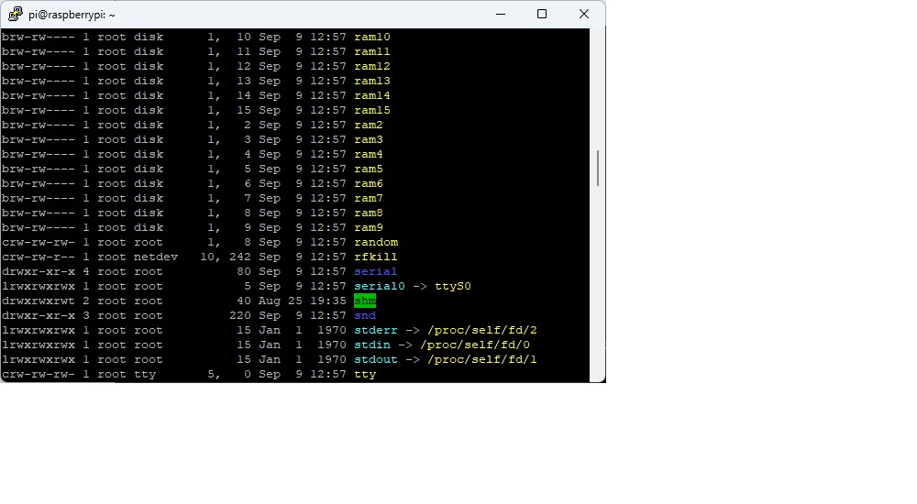Screen dimensions: 917x504
Task: Click the blue serial directory name
Action: tap(375, 271)
